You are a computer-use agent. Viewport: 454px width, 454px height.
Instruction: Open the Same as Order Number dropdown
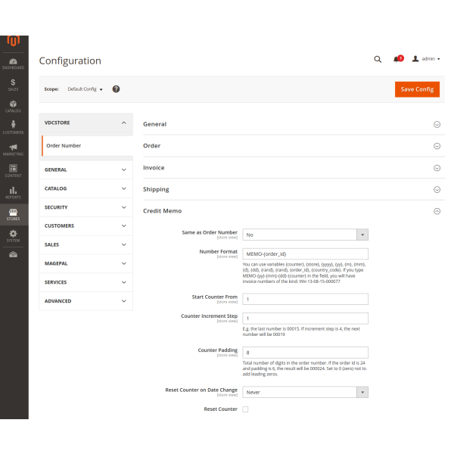point(305,235)
